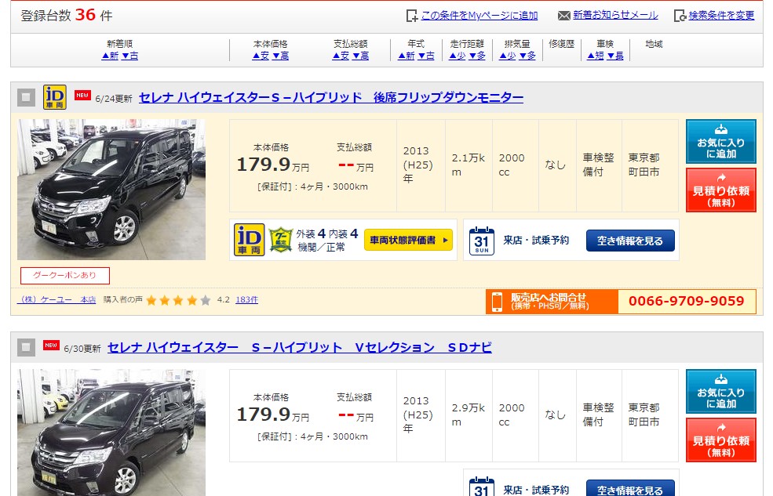This screenshot has height=496, width=773.
Task: Sort by newest arrival (▲新) under 新着順
Action: tap(110, 56)
